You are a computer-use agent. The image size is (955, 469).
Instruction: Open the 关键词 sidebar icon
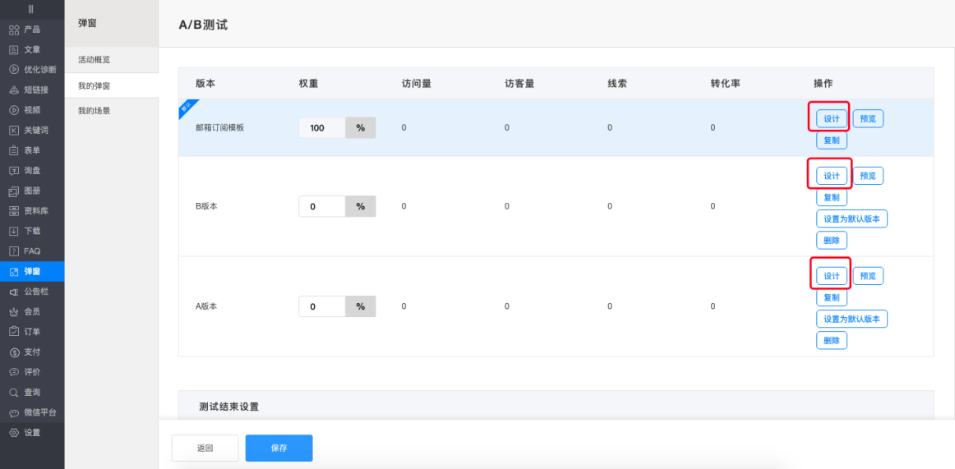click(14, 130)
